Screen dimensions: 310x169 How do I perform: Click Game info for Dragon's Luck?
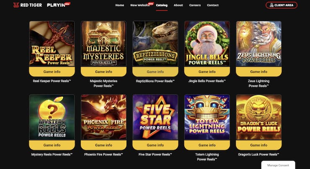258,145
